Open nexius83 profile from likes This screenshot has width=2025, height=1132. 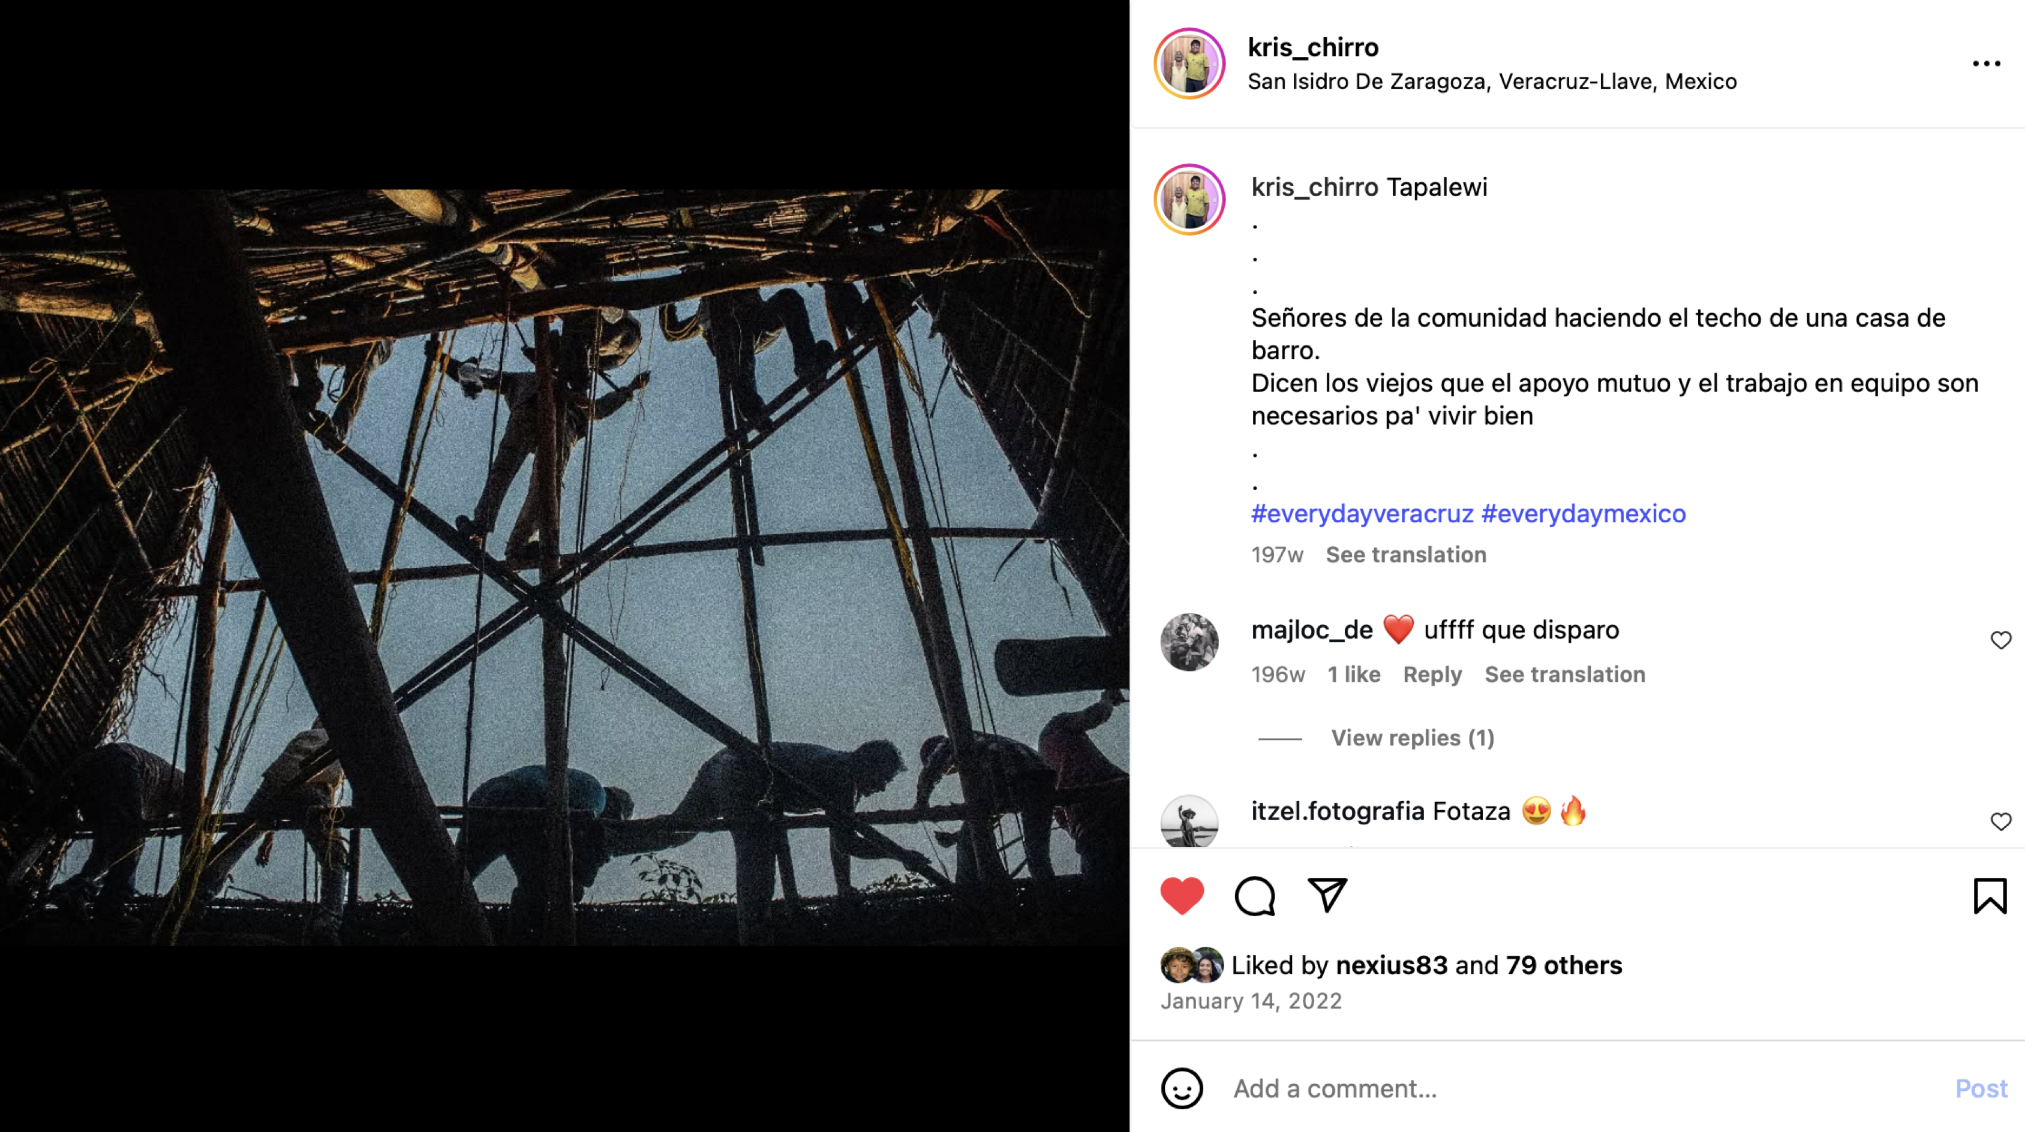pyautogui.click(x=1392, y=965)
